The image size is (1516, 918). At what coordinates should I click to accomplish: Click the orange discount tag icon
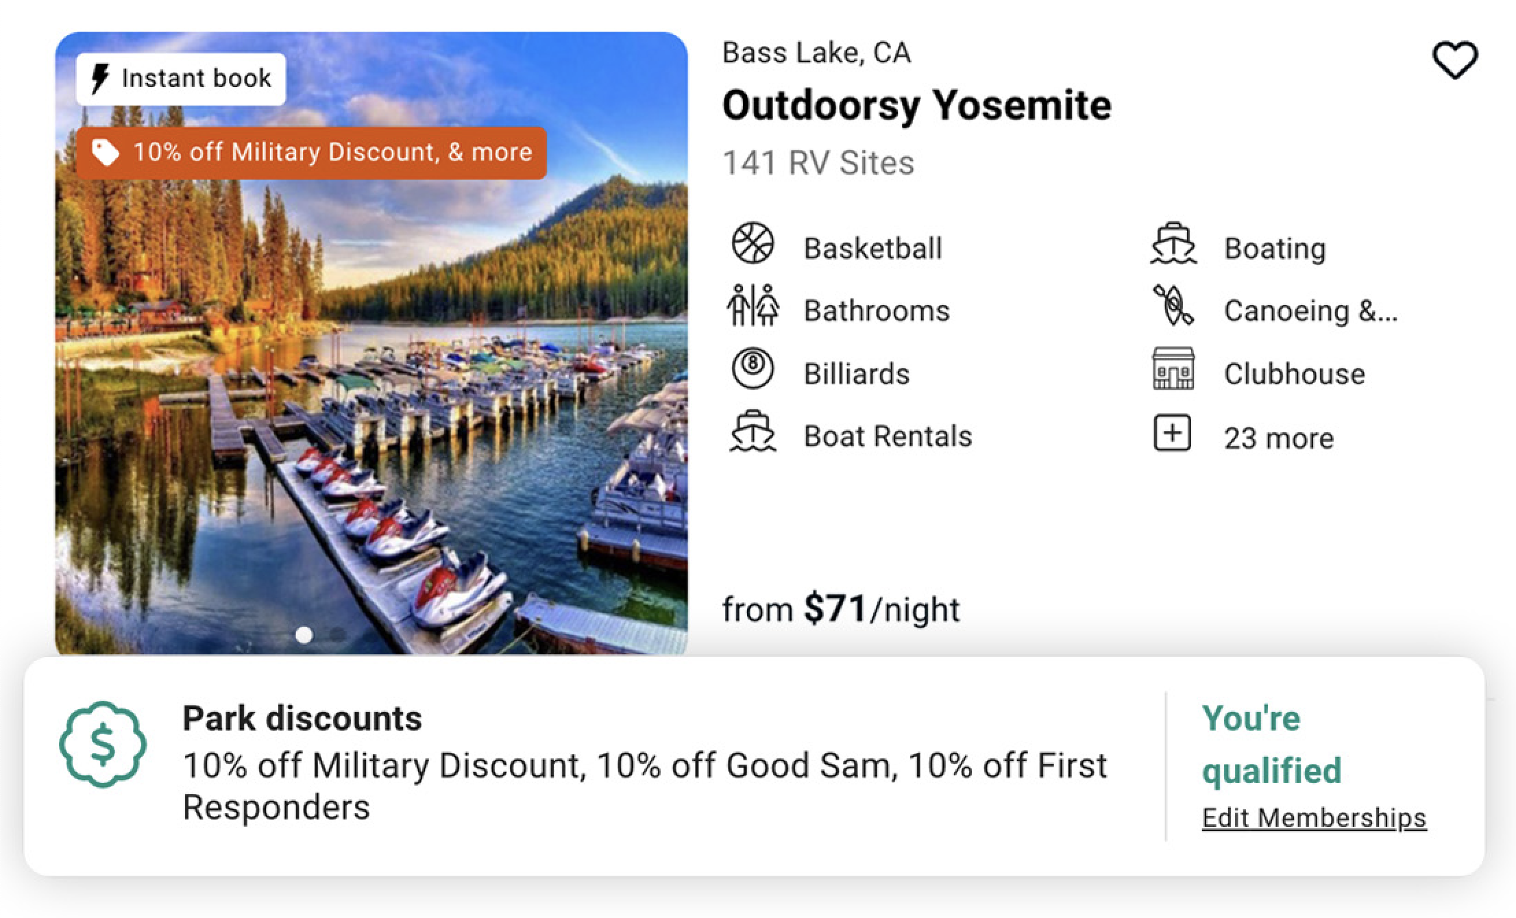[x=104, y=151]
